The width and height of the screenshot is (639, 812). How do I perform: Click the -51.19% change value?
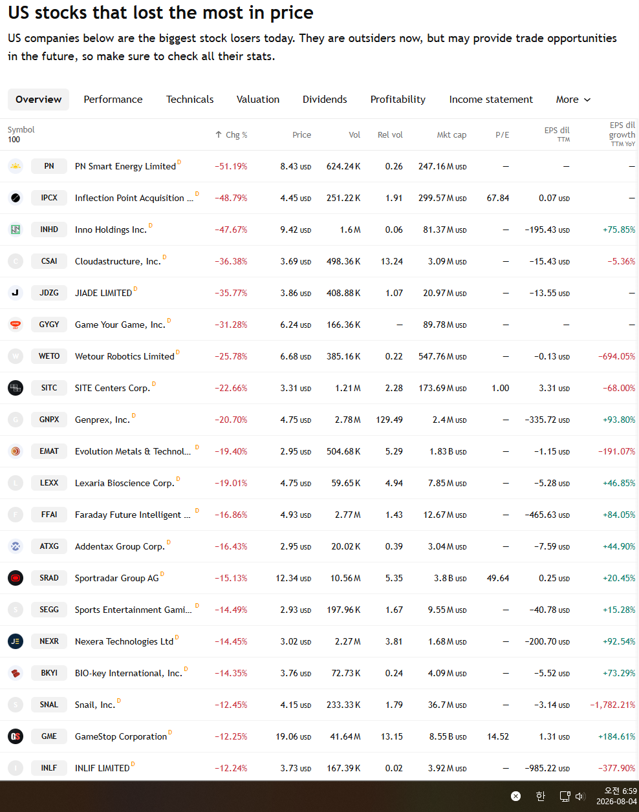coord(232,166)
